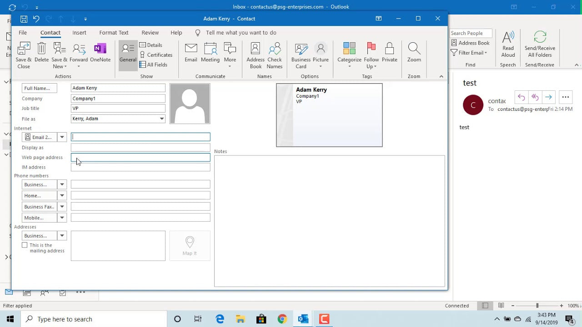
Task: Open the File as dropdown
Action: 162,119
